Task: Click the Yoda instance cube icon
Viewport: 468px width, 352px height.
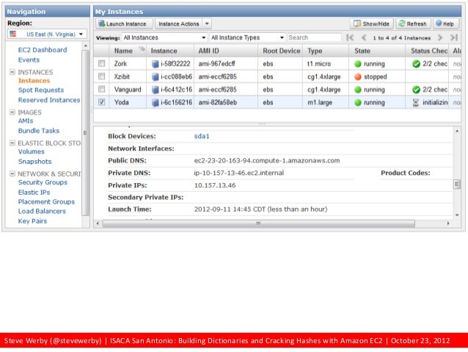Action: click(156, 103)
